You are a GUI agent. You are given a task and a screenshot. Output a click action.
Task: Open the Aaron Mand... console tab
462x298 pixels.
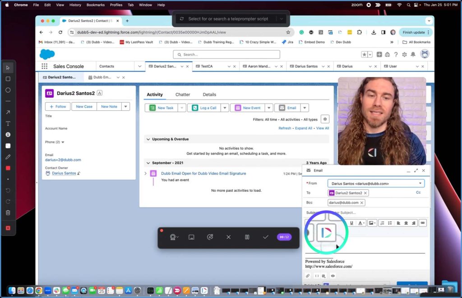point(259,67)
